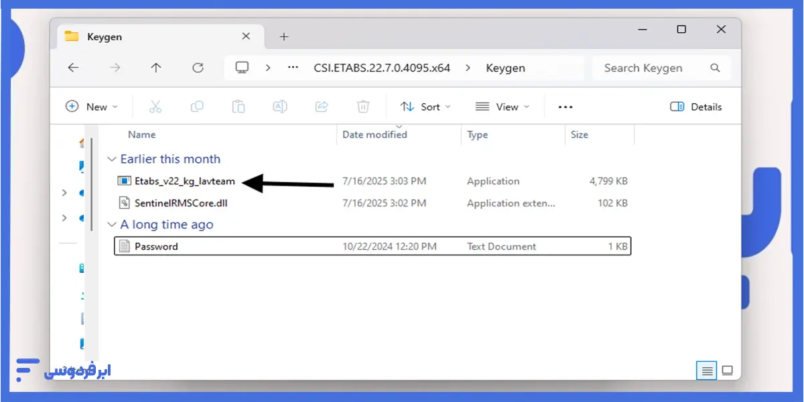804x402 pixels.
Task: Click the 7/16/2025 3:02 PM date
Action: point(384,202)
